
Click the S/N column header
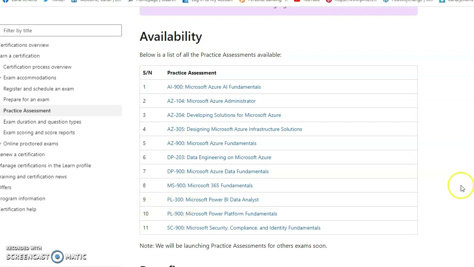pyautogui.click(x=147, y=73)
